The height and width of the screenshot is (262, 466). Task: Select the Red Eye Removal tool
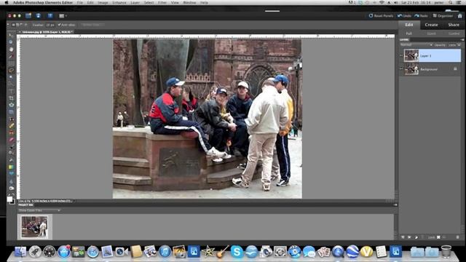(x=12, y=119)
